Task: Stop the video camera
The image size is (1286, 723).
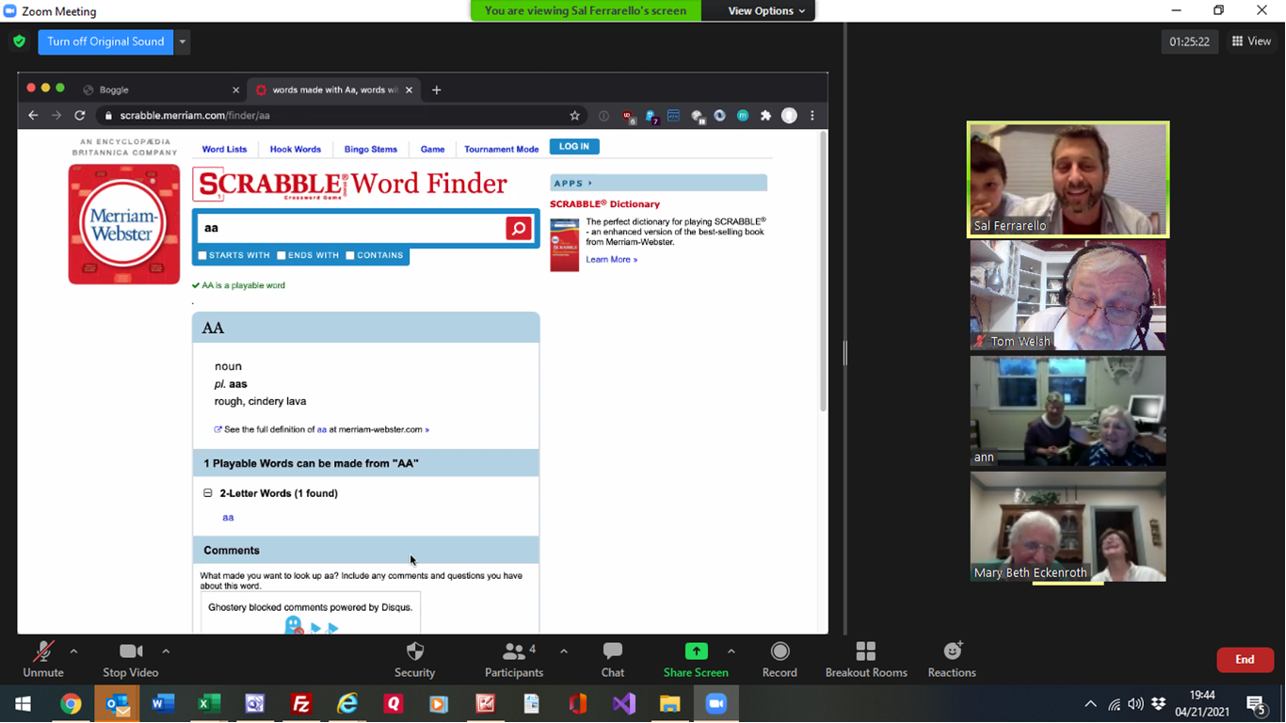Action: tap(130, 660)
